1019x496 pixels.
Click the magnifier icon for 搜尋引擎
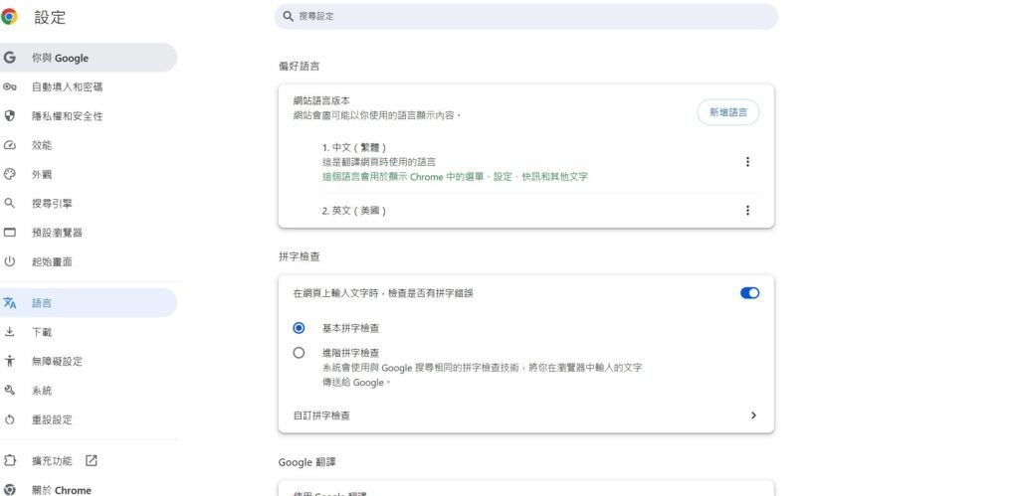pos(9,204)
